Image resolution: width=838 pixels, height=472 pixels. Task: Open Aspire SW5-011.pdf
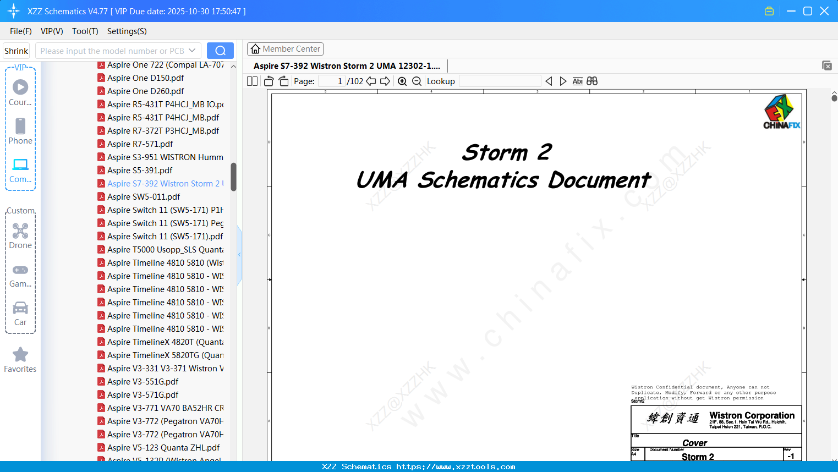coord(139,197)
